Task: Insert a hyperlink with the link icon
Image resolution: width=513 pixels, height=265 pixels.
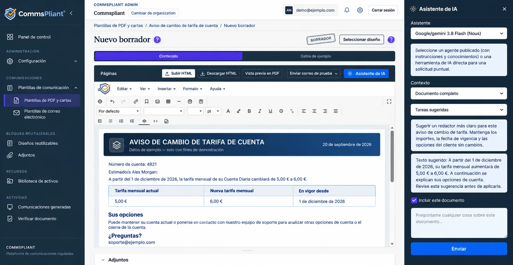Action: coord(136,101)
